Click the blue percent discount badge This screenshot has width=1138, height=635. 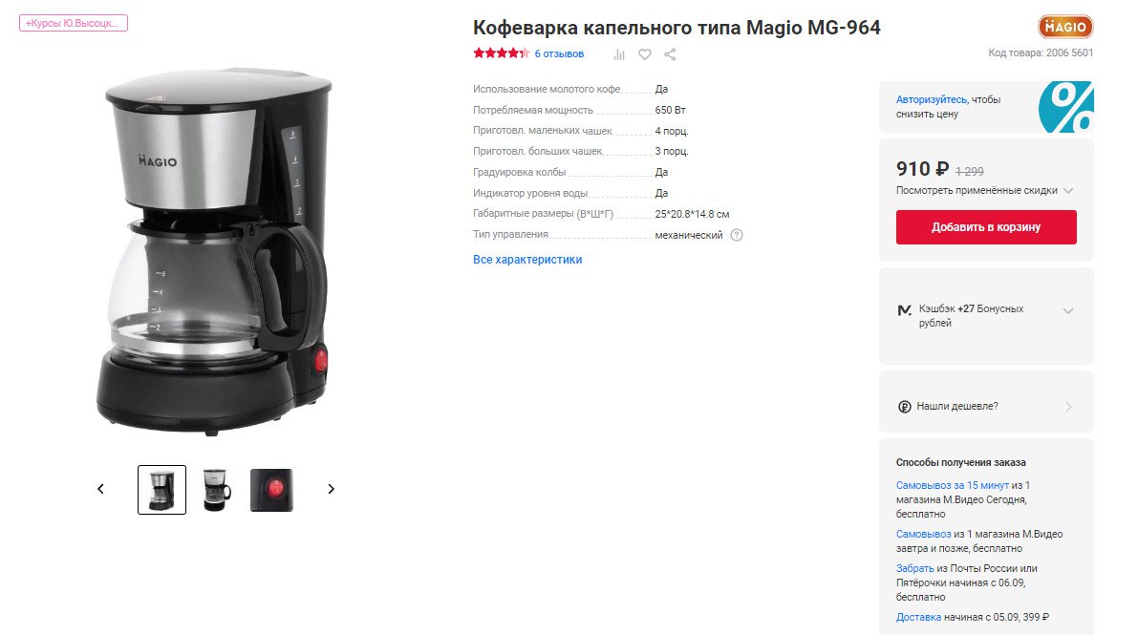(x=1066, y=107)
